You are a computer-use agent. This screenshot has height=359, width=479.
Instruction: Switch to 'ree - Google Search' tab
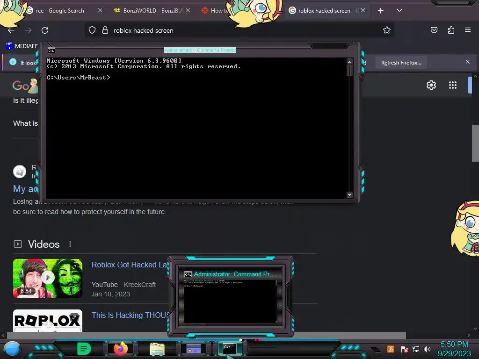click(x=60, y=11)
